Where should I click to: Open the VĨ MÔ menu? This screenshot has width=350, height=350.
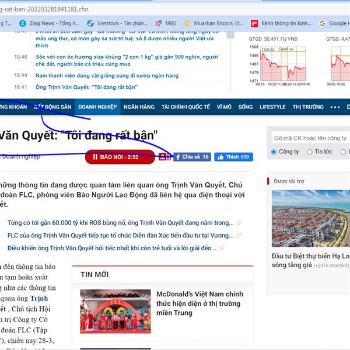(224, 107)
